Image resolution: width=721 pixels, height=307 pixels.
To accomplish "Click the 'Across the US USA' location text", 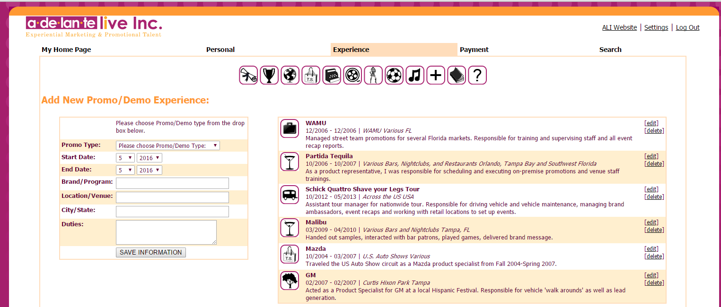I will coord(388,197).
